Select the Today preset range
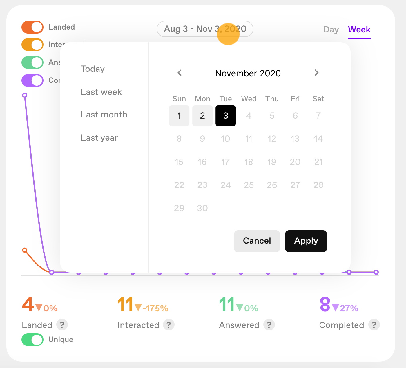The height and width of the screenshot is (368, 406). tap(93, 69)
